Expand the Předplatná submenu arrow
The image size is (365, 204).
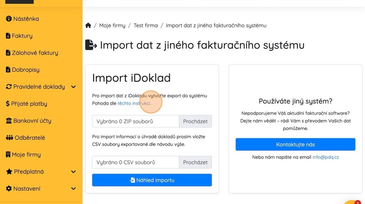pyautogui.click(x=73, y=171)
